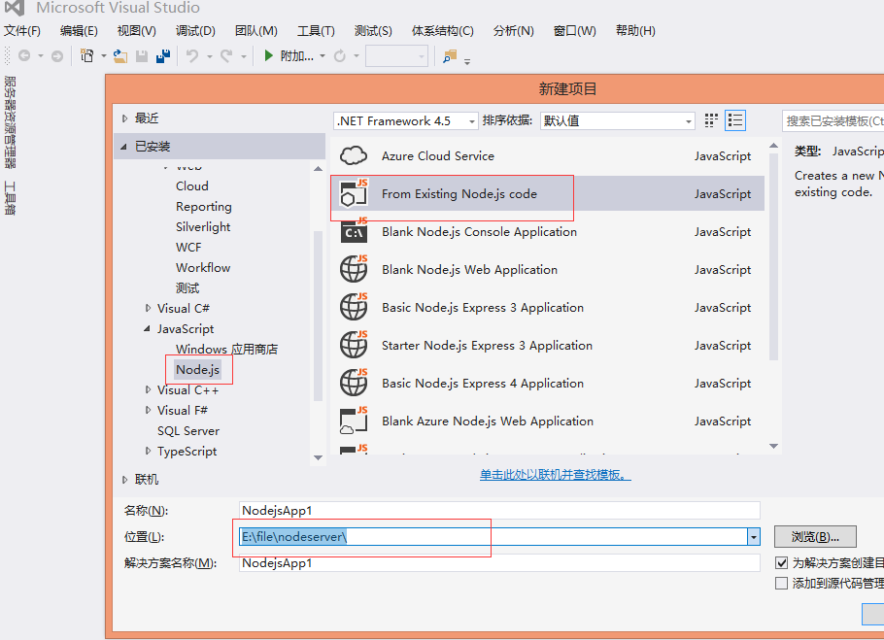Open the Toolbox side tab
The image size is (884, 640).
(x=10, y=198)
